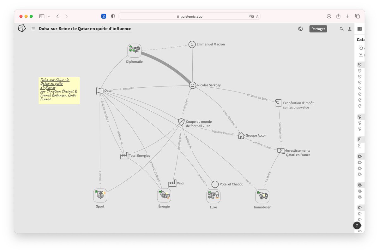Open the search tool in the top bar

(x=341, y=29)
